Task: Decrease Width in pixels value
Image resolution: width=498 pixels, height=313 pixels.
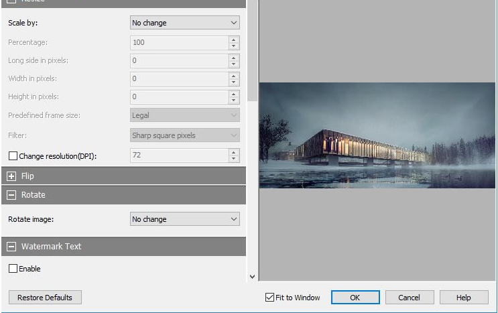Action: coord(234,82)
